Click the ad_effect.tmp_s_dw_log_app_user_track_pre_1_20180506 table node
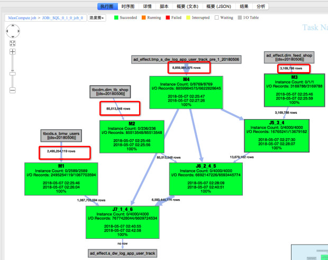 click(x=186, y=59)
